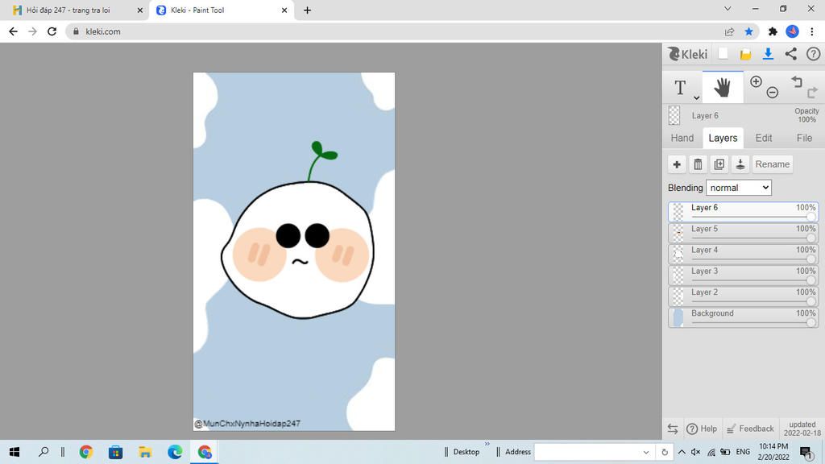Open an image using the yellow folder icon
Screen dimensions: 825x464
(x=745, y=54)
